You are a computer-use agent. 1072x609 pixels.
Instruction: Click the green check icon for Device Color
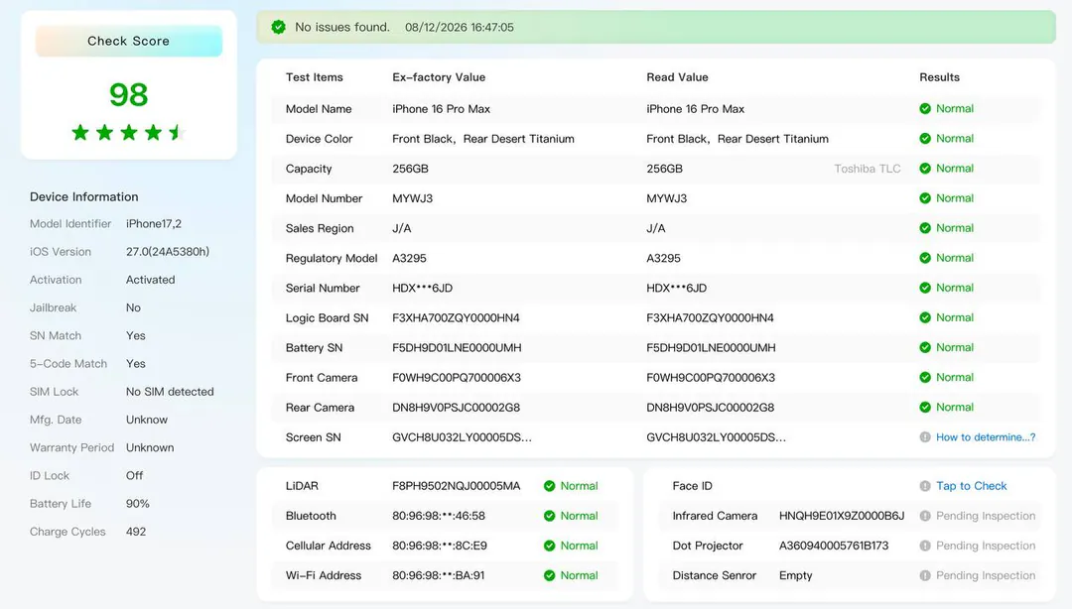(925, 139)
